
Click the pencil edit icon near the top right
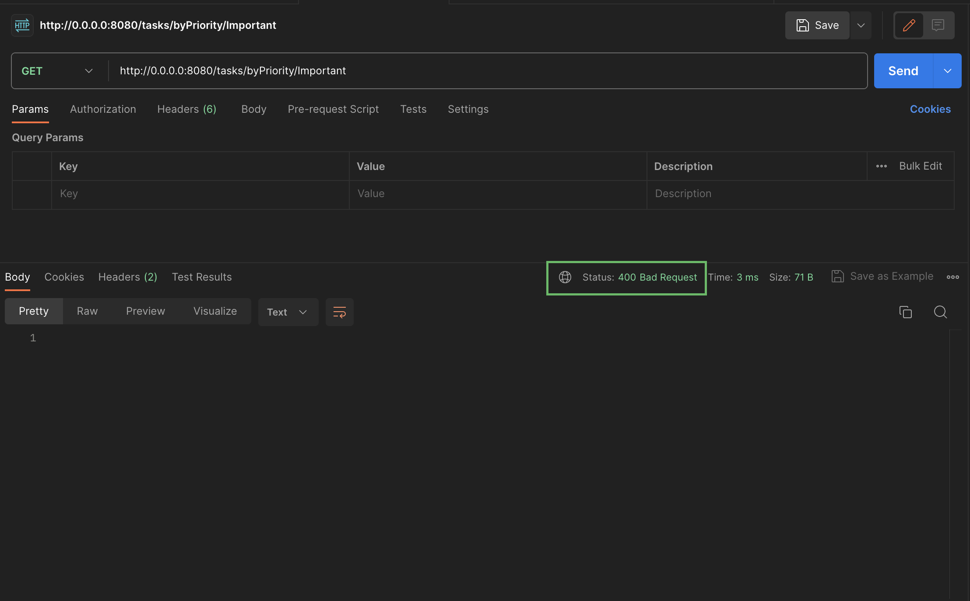point(910,25)
